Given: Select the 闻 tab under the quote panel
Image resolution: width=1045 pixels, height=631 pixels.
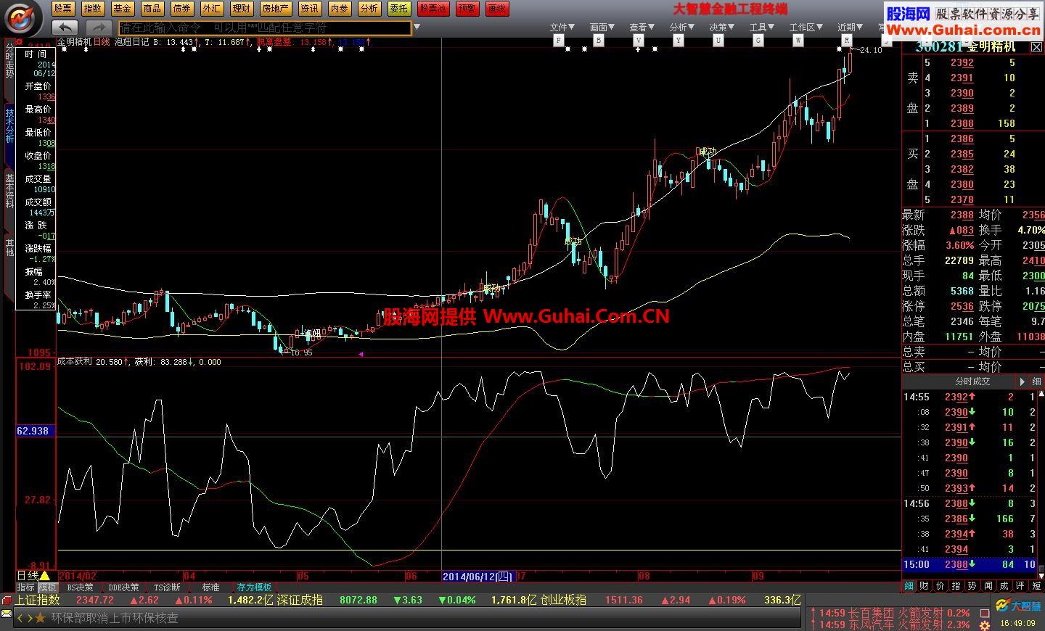Looking at the screenshot, I should click(x=988, y=586).
